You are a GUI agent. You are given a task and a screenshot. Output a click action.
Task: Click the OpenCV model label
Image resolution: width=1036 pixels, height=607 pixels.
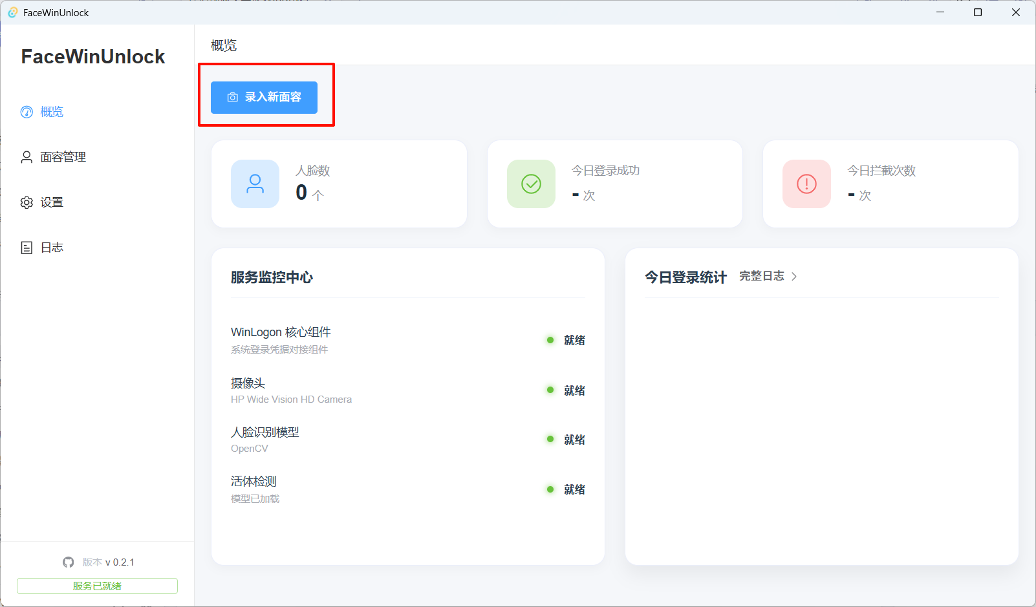tap(249, 449)
